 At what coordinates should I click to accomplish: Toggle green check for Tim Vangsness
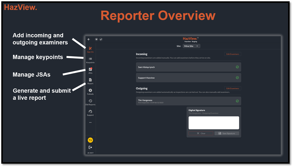click(237, 101)
